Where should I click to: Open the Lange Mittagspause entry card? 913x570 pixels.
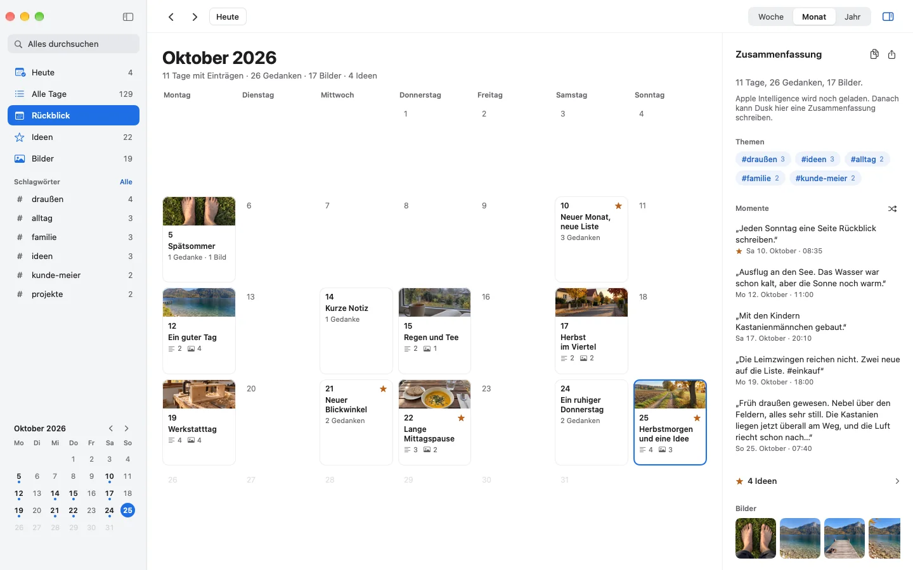click(x=434, y=422)
